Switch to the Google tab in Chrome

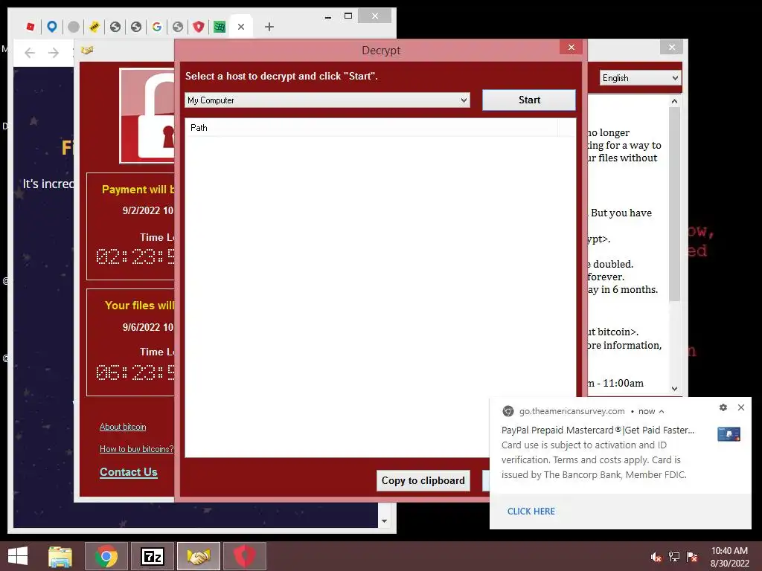point(156,27)
